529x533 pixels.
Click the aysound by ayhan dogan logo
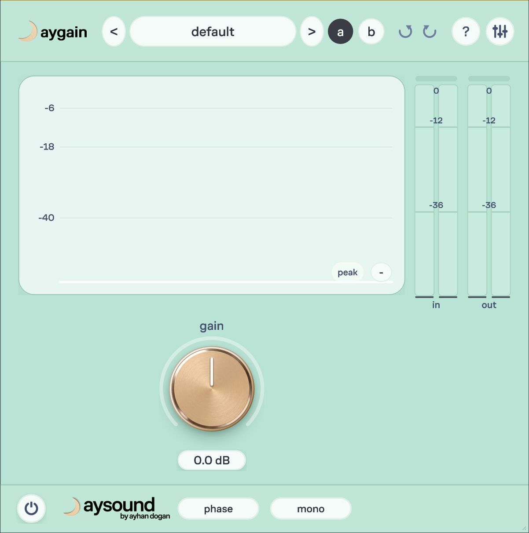click(x=117, y=508)
